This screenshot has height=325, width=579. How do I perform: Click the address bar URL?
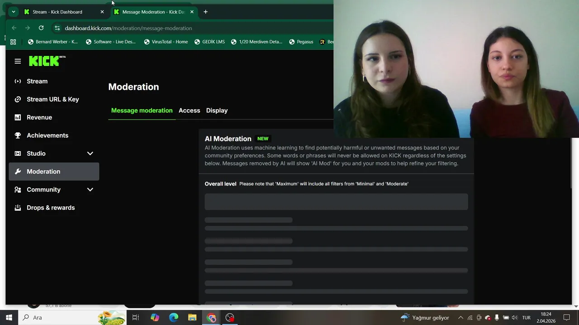coord(128,28)
